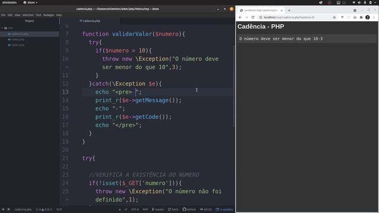Screen dimensions: 379x213
Task: Close the localhost browser tab
Action: coord(282,11)
